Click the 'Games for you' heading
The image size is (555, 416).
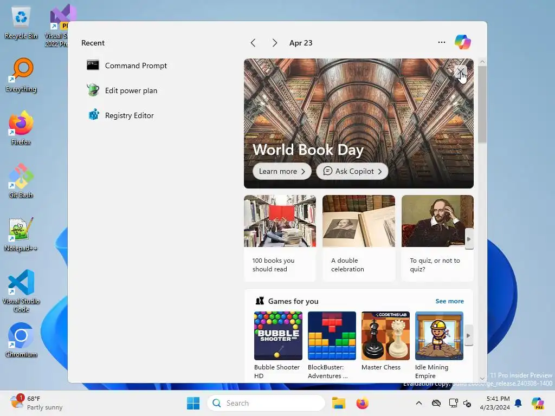coord(293,301)
